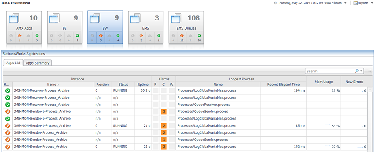
Task: Sort by the Uptime column header
Action: pyautogui.click(x=143, y=85)
